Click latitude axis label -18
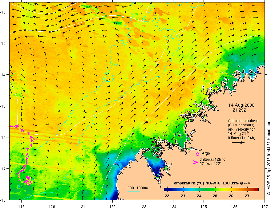The image size is (271, 209). 3,200
